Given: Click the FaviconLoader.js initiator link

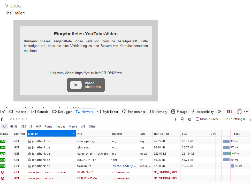Looking at the screenshot, I should tap(124, 166).
